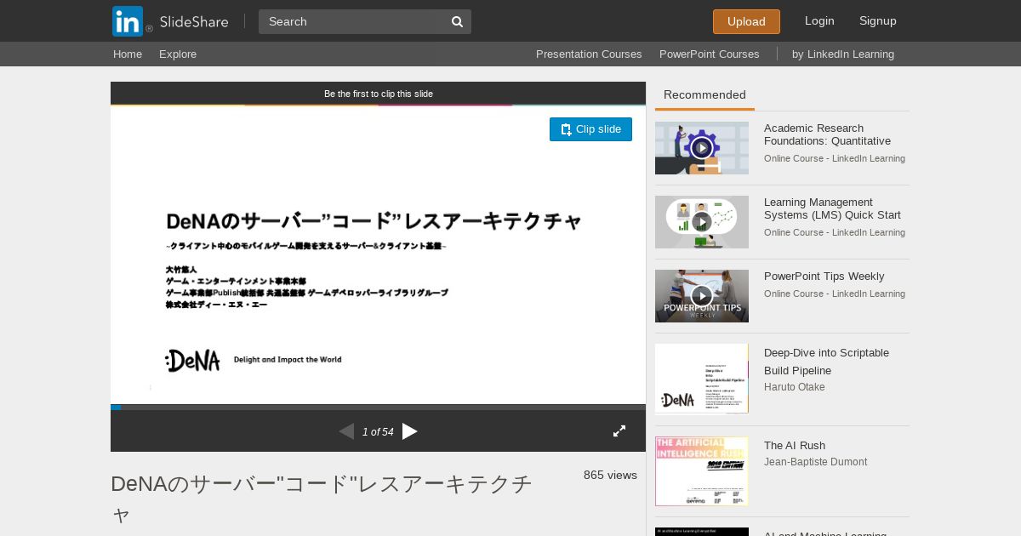Click the 1 of 54 slide counter
Image resolution: width=1021 pixels, height=536 pixels.
click(x=378, y=432)
